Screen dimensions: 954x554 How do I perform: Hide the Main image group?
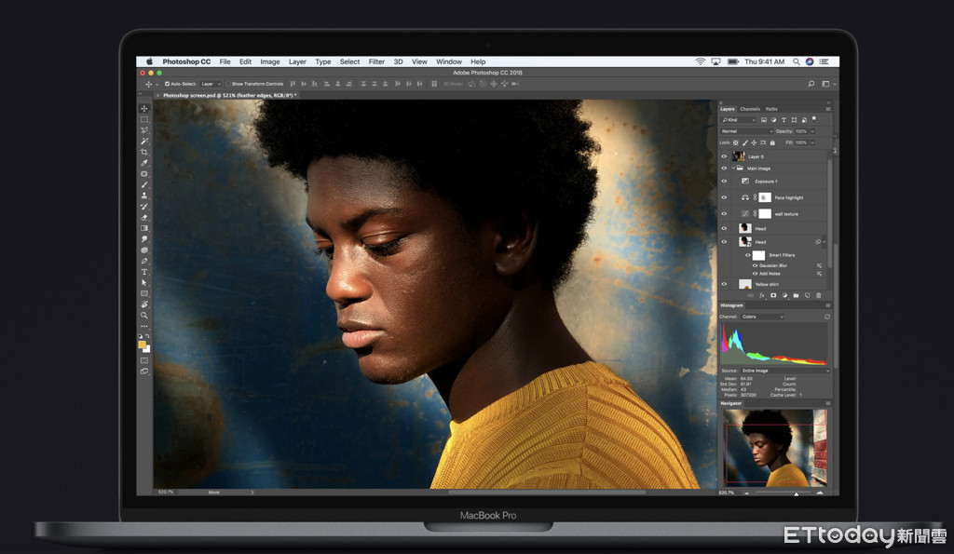point(724,169)
